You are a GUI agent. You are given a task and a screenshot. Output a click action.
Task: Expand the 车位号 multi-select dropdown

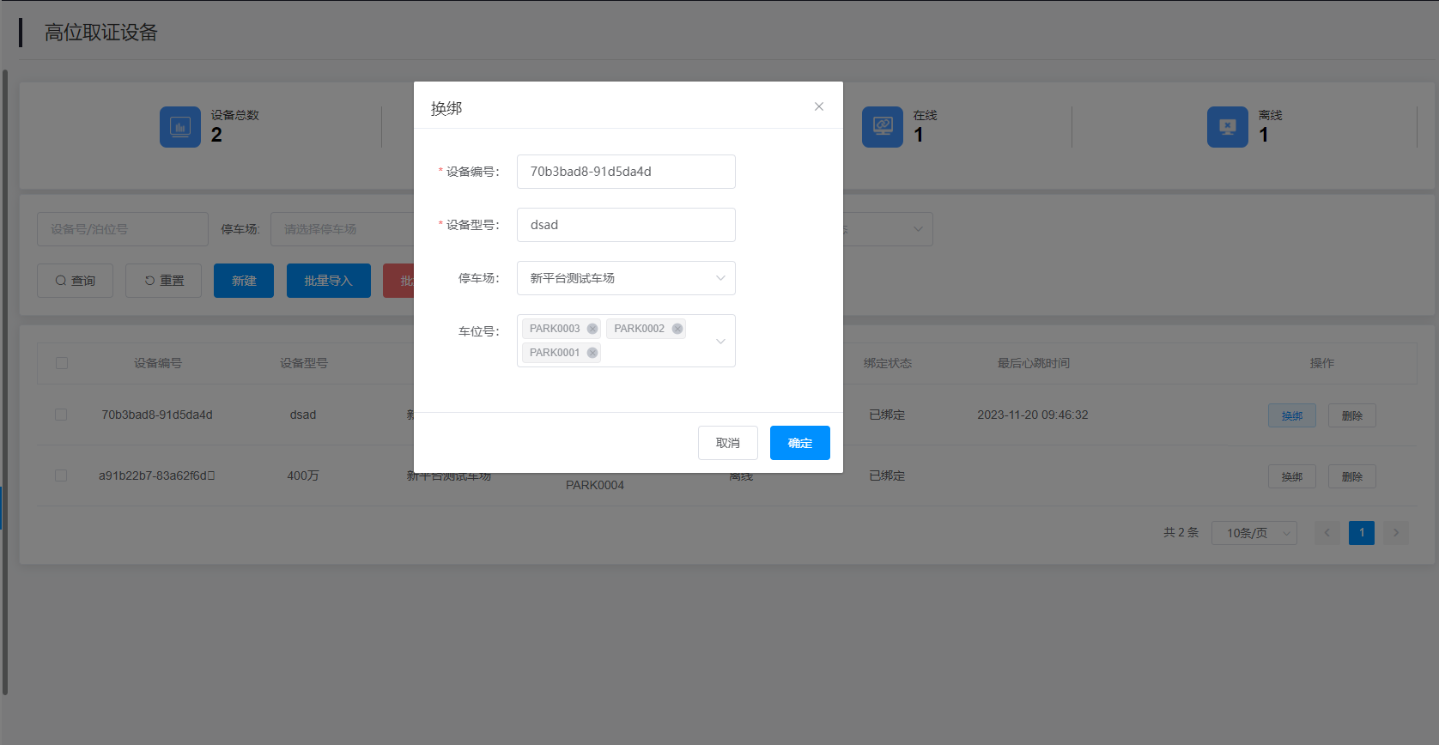(720, 341)
